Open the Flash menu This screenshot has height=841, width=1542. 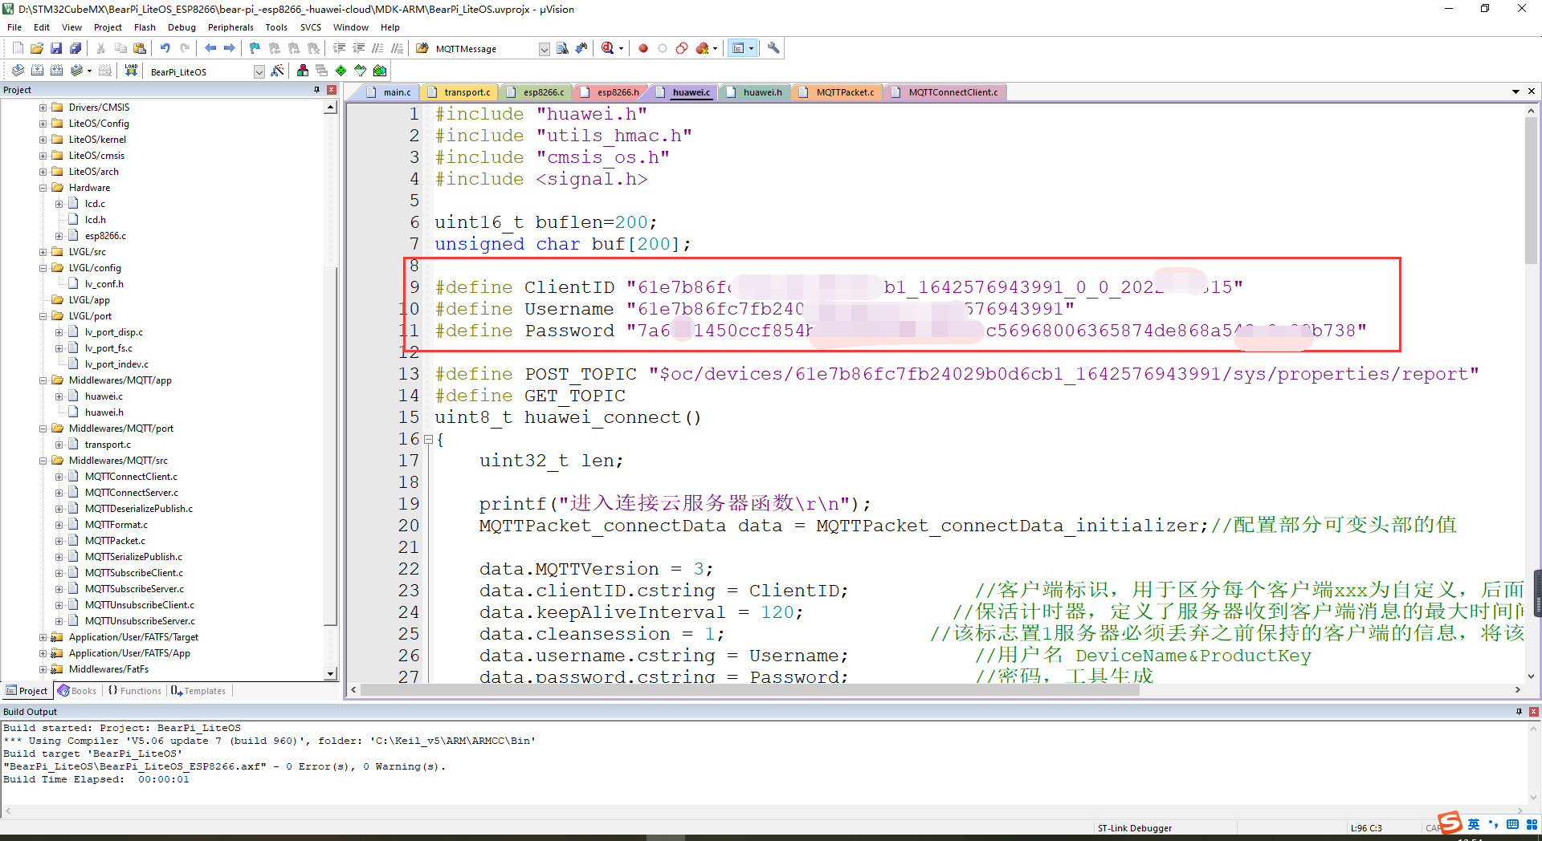point(145,27)
